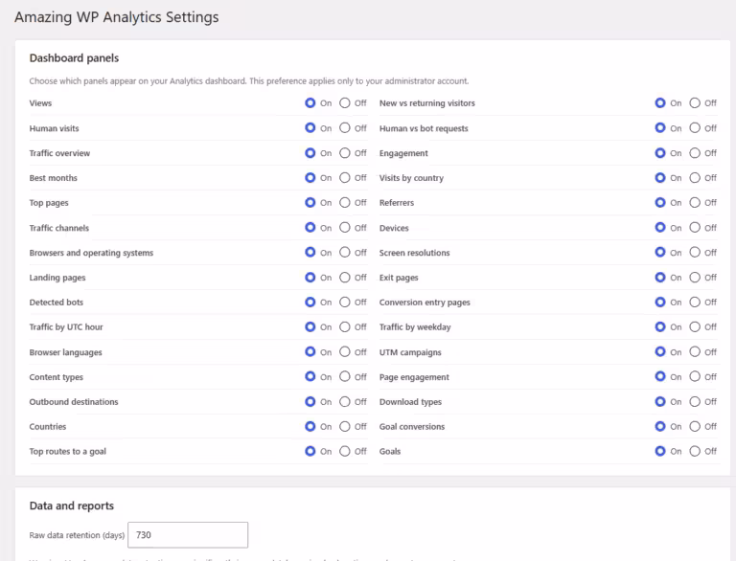The image size is (736, 561).
Task: Click the Top routes to a goal label
Action: (68, 451)
